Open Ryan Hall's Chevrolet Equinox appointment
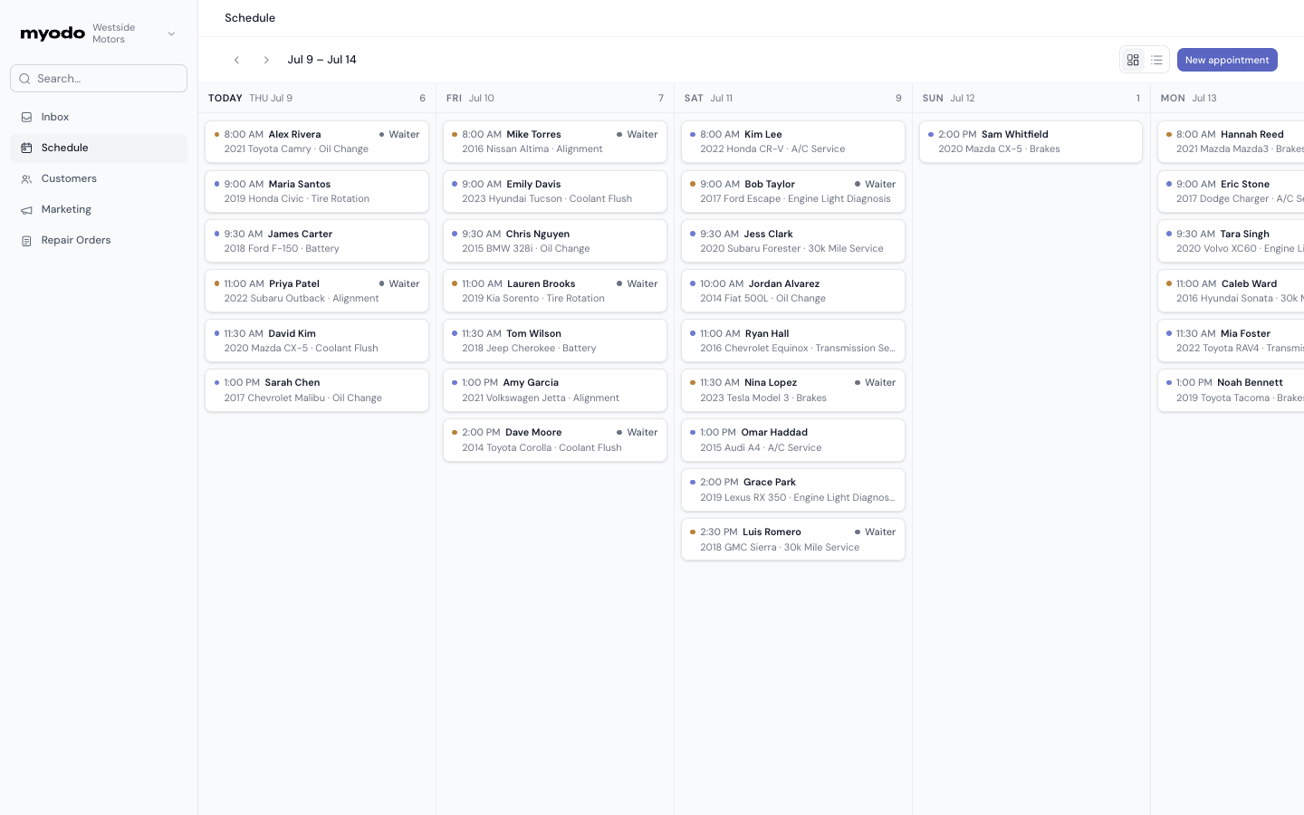This screenshot has width=1304, height=815. pos(793,340)
